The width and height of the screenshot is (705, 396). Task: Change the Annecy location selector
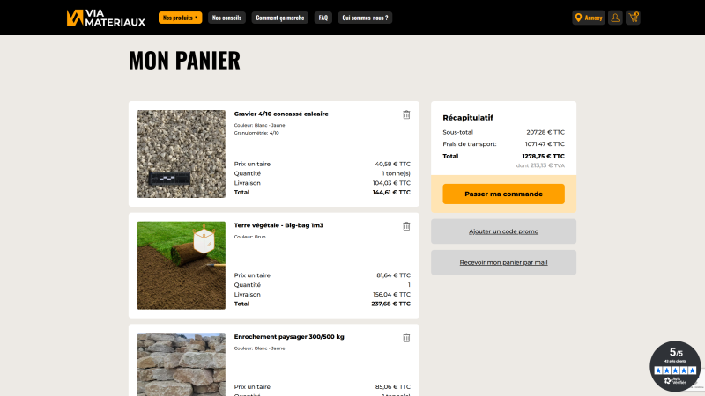coord(589,18)
